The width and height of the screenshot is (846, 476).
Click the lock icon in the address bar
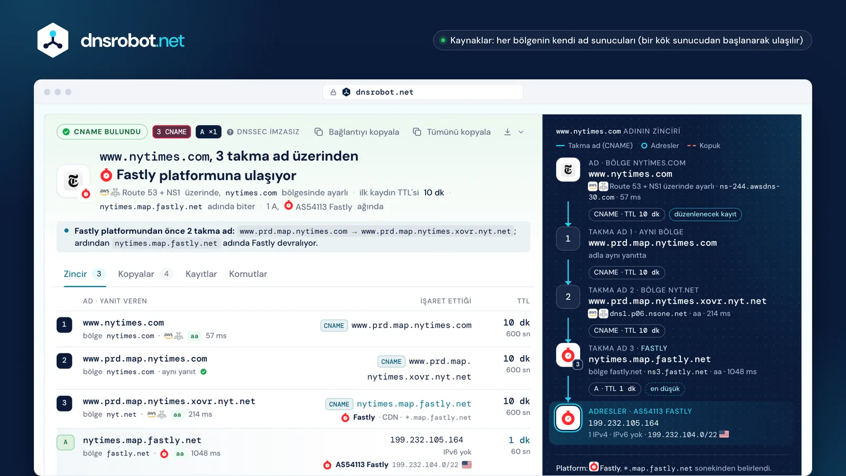333,93
